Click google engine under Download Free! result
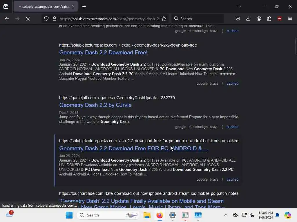The width and height of the screenshot is (297, 222). pos(202,84)
